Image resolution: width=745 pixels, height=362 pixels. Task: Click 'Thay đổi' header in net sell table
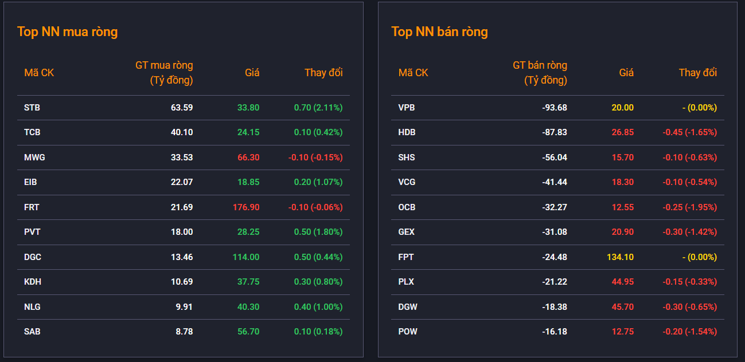(x=698, y=73)
